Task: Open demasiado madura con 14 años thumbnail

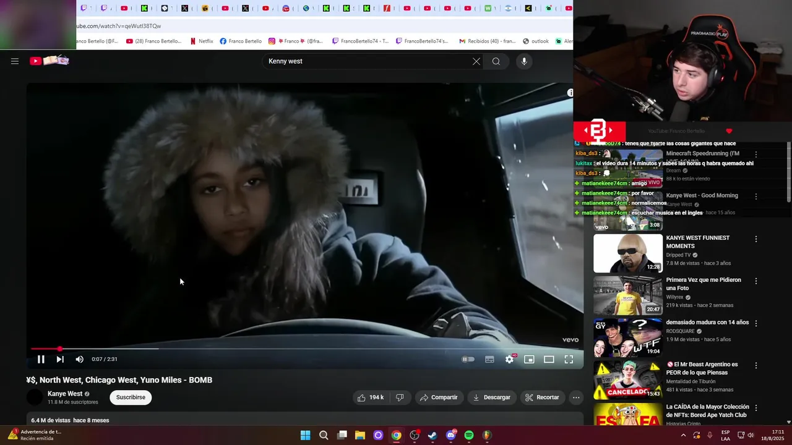Action: [x=628, y=337]
